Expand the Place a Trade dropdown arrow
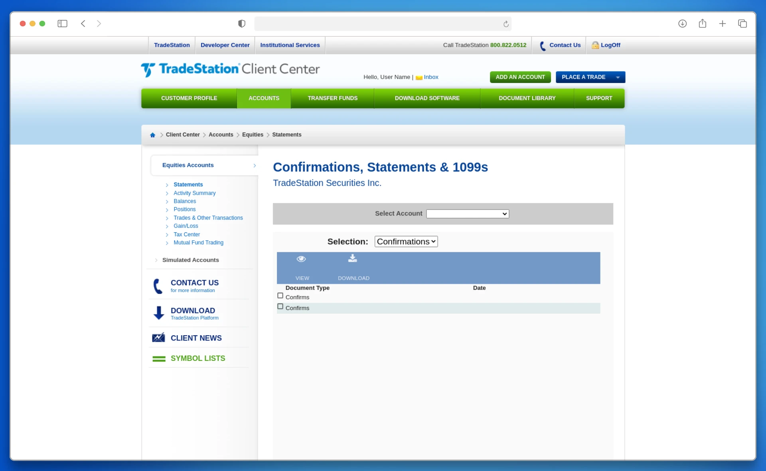766x471 pixels. [618, 77]
